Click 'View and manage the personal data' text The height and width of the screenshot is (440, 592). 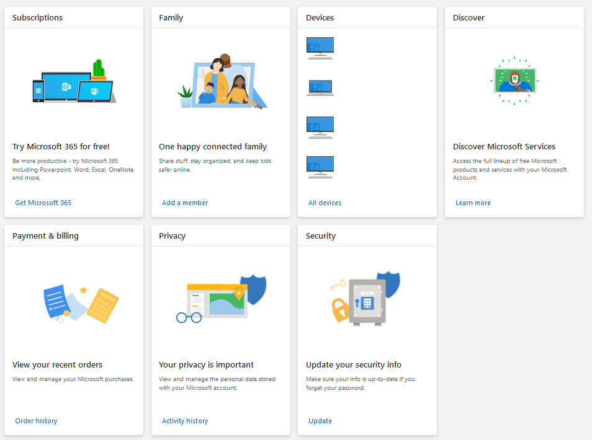217,384
